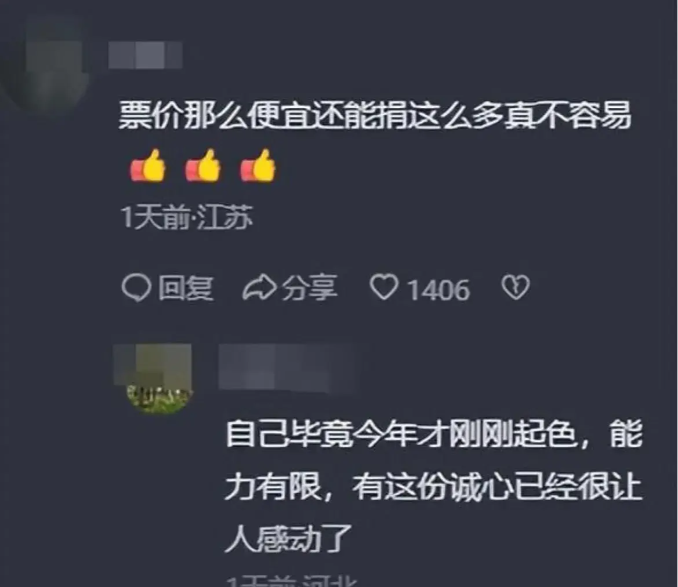Click the partially visible 河北 timestamp line

click(292, 581)
